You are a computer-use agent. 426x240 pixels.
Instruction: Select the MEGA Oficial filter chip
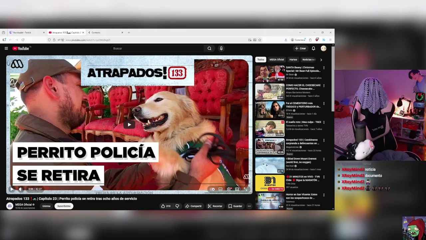tap(277, 60)
